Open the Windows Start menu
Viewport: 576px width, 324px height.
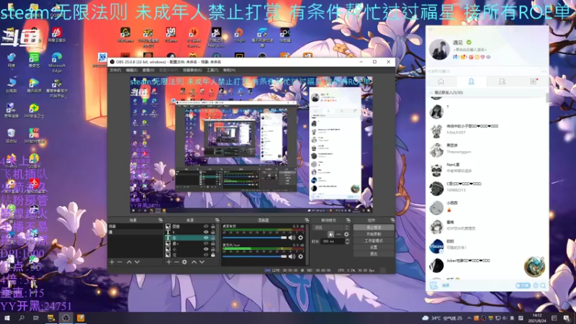[6, 318]
